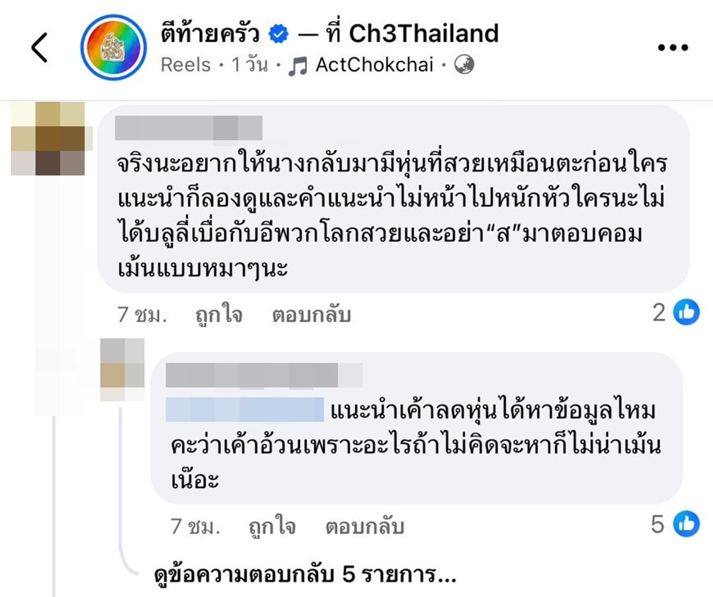Tap the music note audio icon

(x=298, y=67)
